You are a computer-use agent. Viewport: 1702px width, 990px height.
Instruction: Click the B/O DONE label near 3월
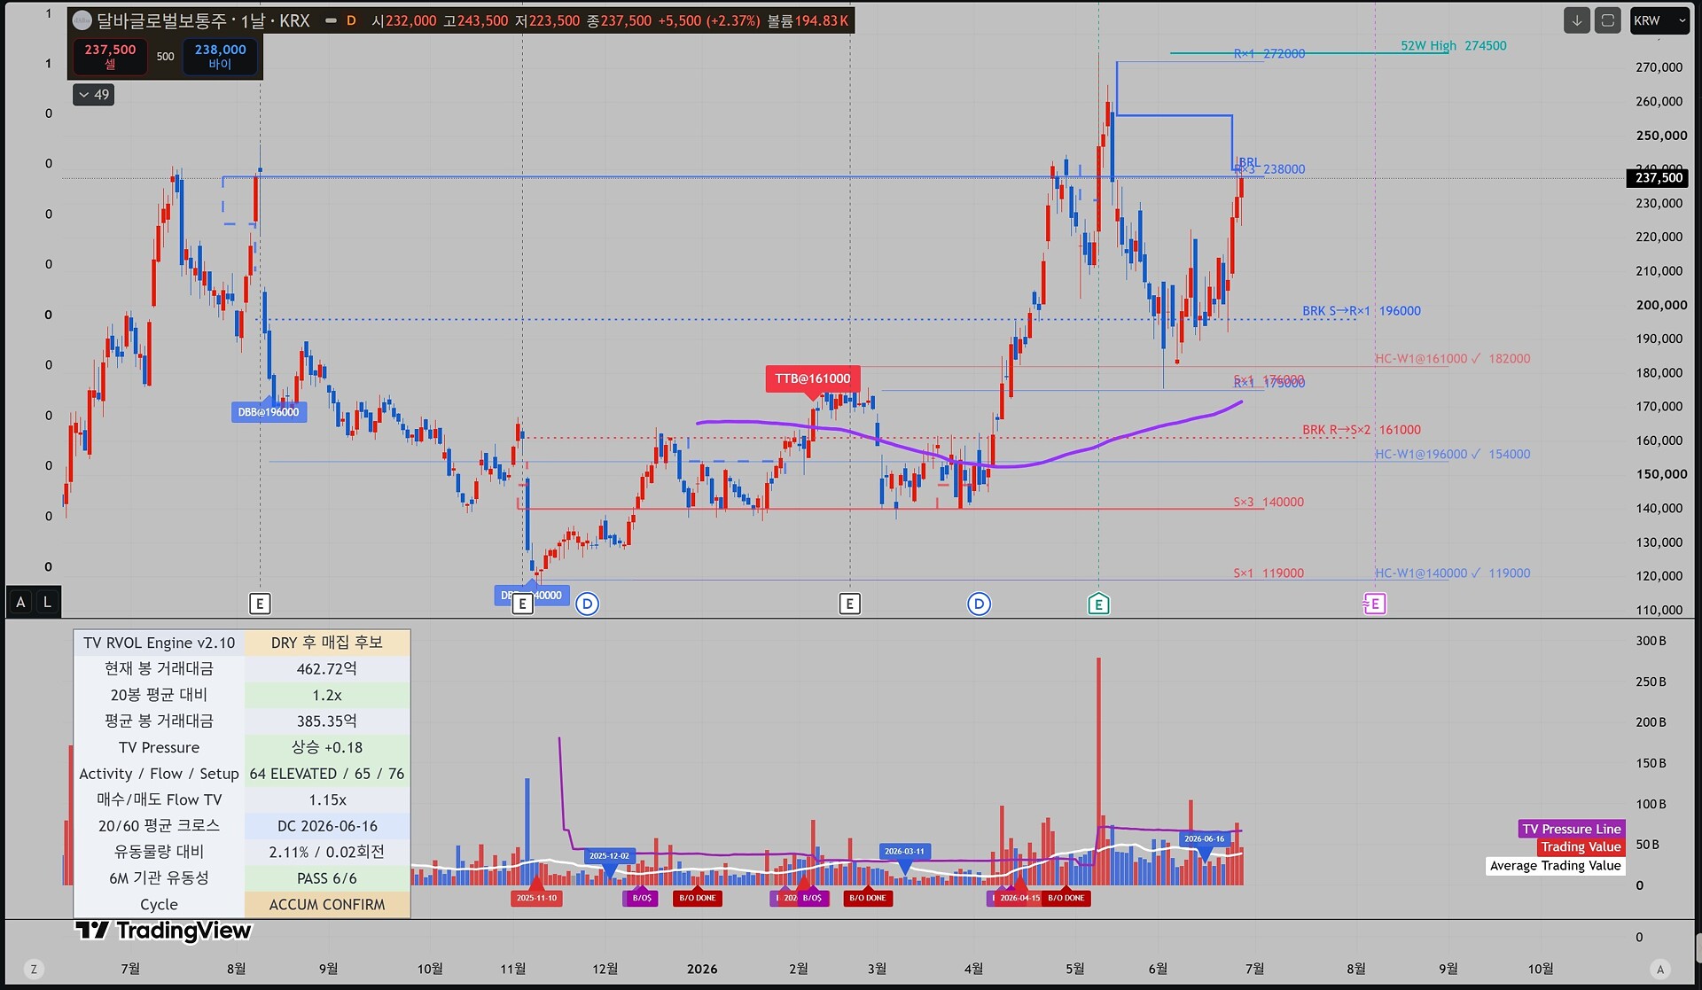pos(867,898)
